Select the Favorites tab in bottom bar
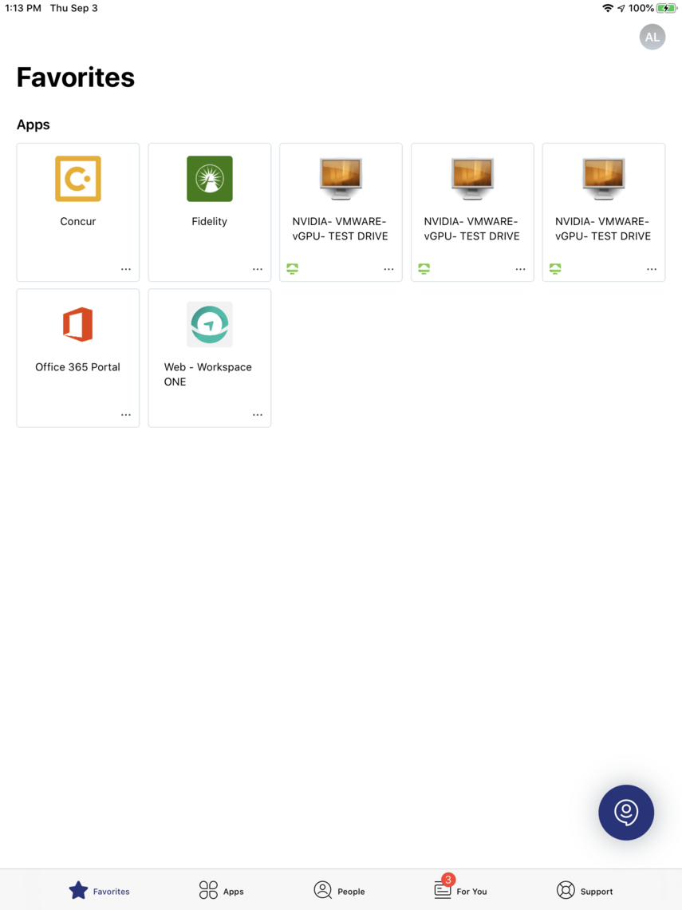 coord(99,891)
